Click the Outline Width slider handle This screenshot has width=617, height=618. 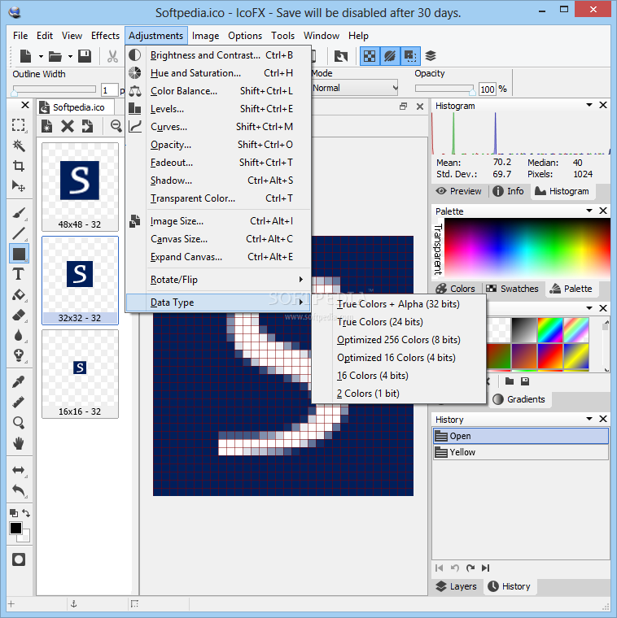[x=15, y=92]
